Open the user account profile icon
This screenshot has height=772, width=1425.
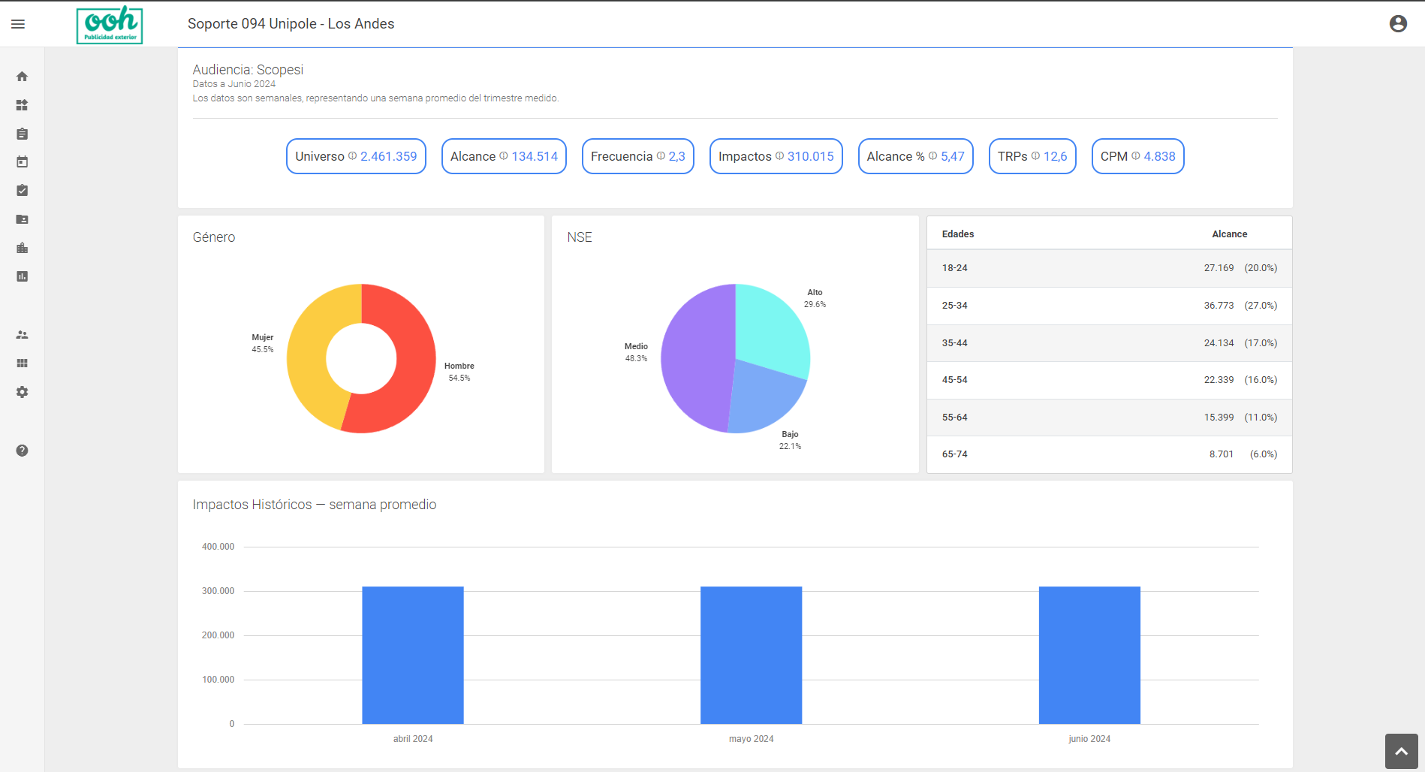[x=1397, y=24]
